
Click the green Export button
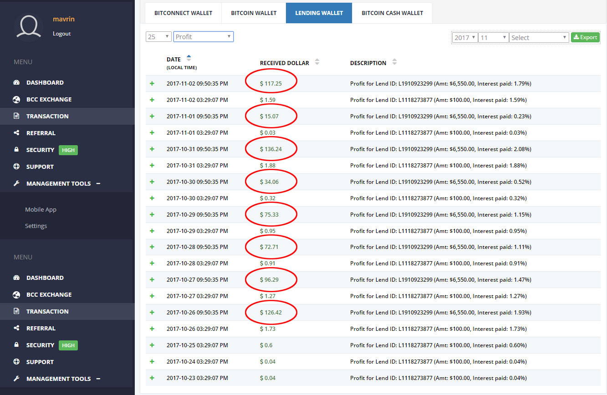tap(585, 37)
